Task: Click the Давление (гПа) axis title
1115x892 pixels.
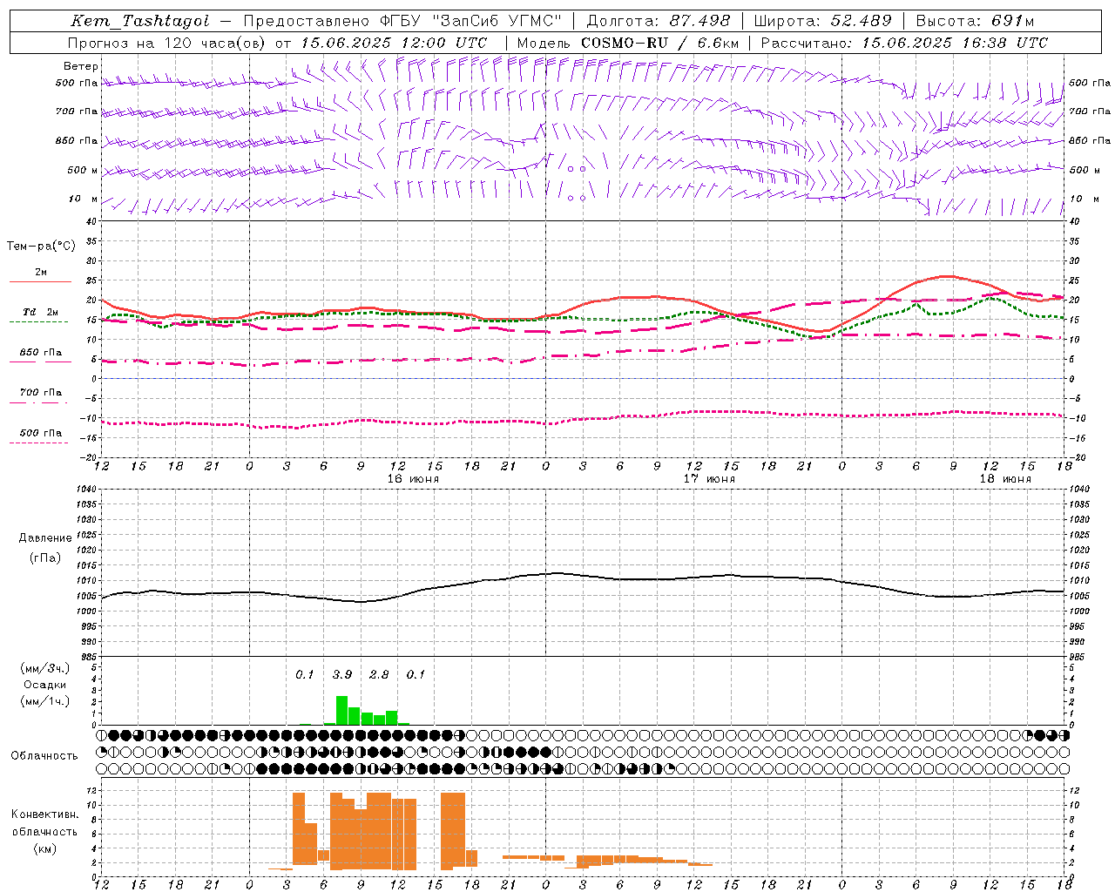Action: pyautogui.click(x=45, y=548)
